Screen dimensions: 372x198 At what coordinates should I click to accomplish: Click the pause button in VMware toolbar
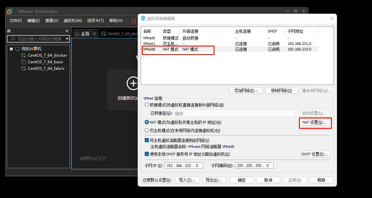click(134, 21)
